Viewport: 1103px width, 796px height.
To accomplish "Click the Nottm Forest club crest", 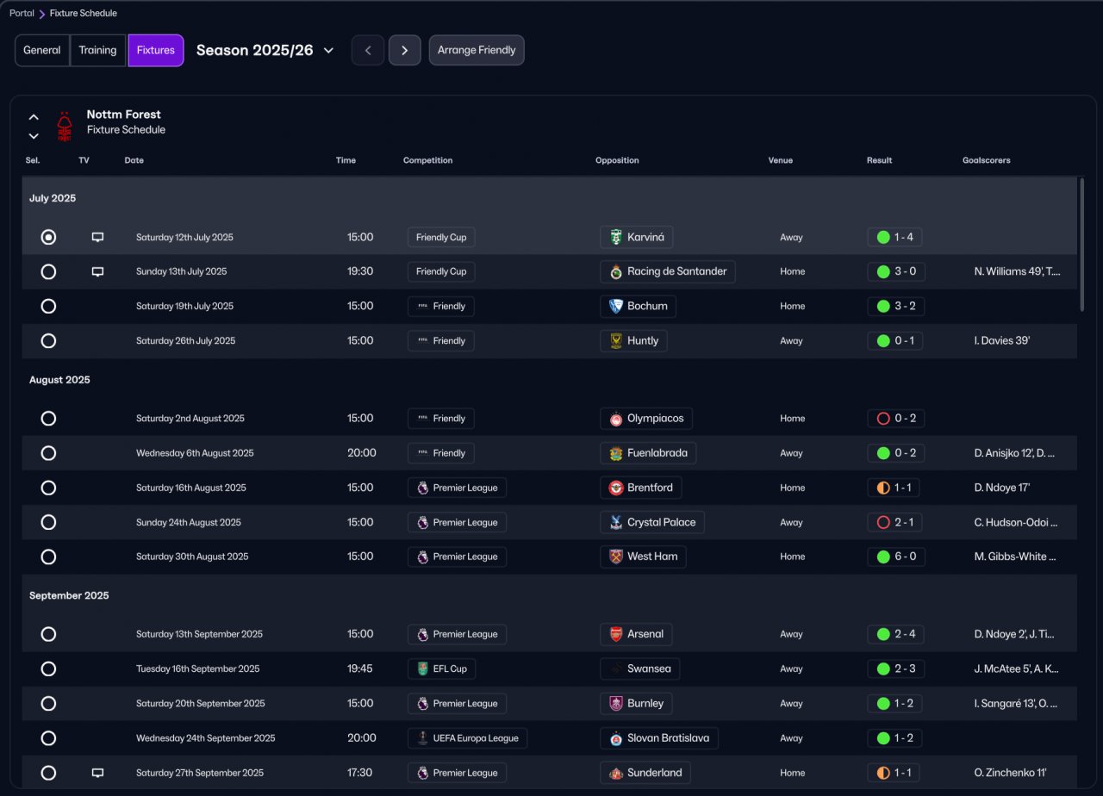I will (x=65, y=127).
